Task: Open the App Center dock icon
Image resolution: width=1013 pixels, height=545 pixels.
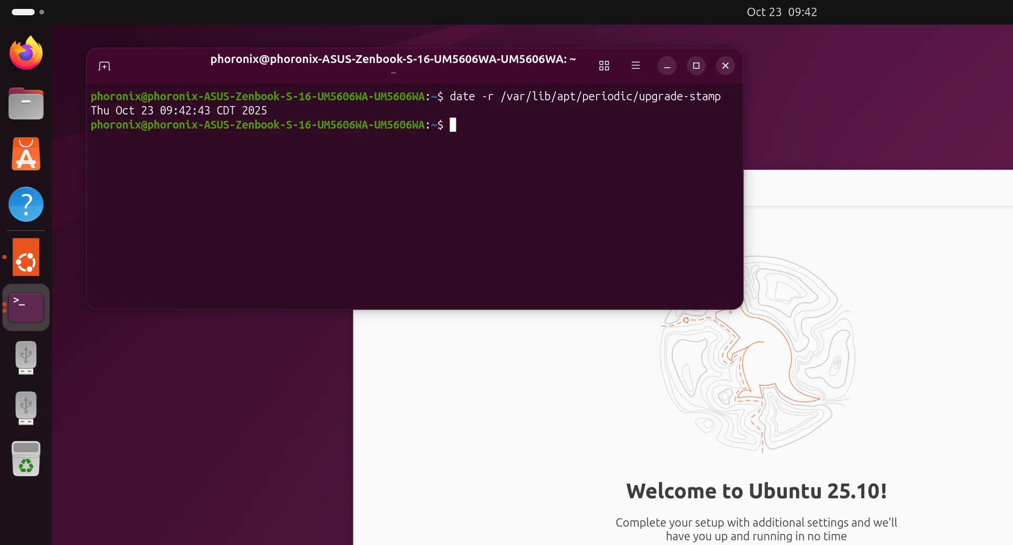Action: [26, 154]
